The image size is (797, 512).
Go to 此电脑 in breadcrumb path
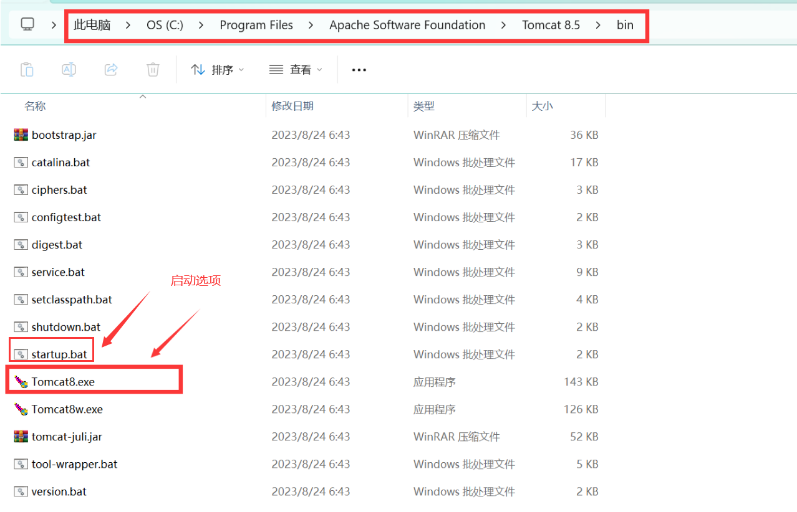[92, 25]
